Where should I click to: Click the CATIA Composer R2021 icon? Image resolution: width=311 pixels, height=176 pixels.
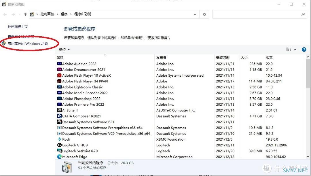pos(59,116)
